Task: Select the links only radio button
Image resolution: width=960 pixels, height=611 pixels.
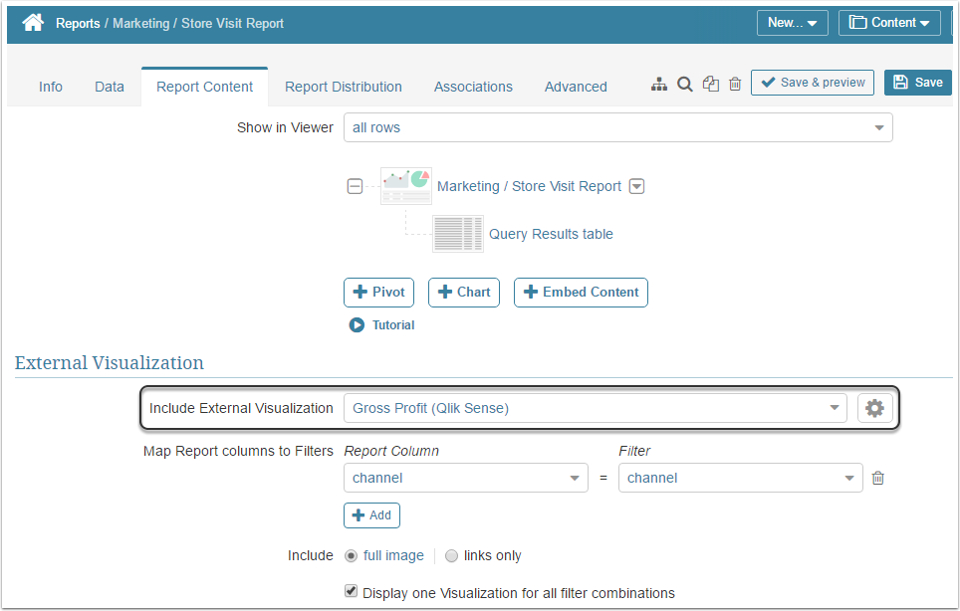Action: (x=451, y=555)
